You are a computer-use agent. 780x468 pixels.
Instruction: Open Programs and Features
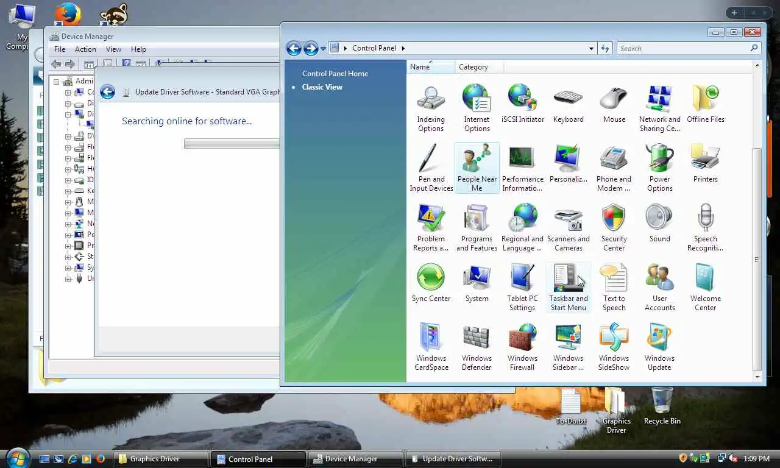(x=477, y=228)
